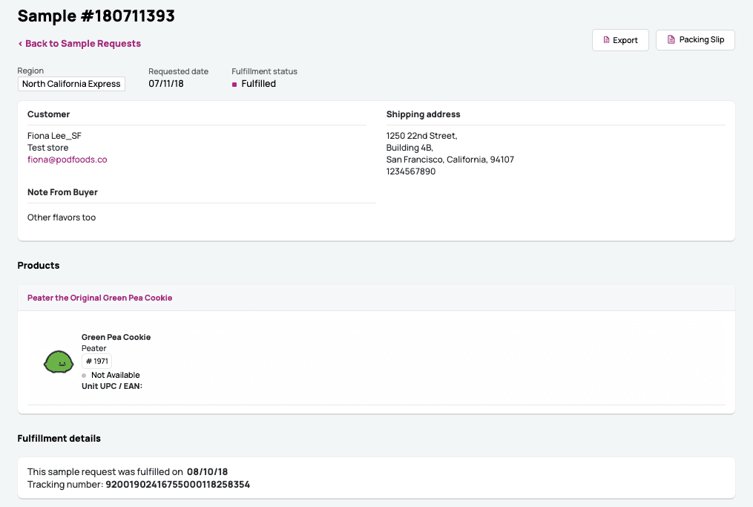Click the Not Available label
The width and height of the screenshot is (753, 507).
(x=115, y=376)
